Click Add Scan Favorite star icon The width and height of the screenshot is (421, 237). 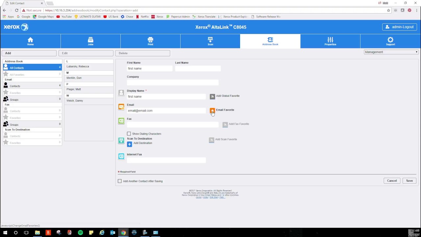pos(211,140)
